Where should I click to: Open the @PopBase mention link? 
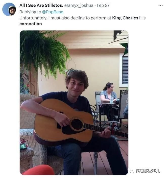tap(53, 12)
